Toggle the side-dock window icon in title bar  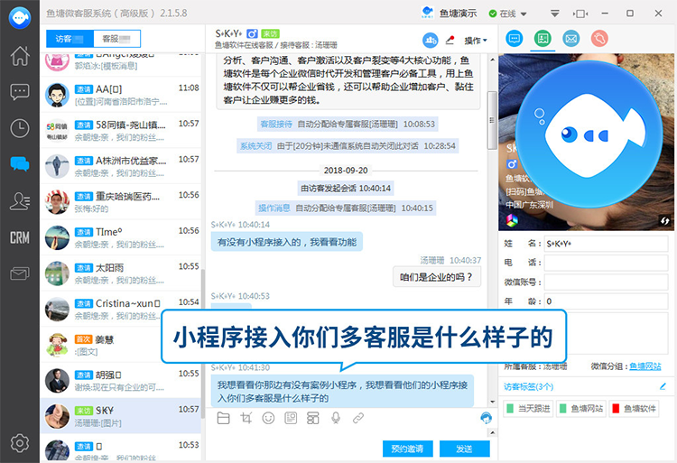580,14
